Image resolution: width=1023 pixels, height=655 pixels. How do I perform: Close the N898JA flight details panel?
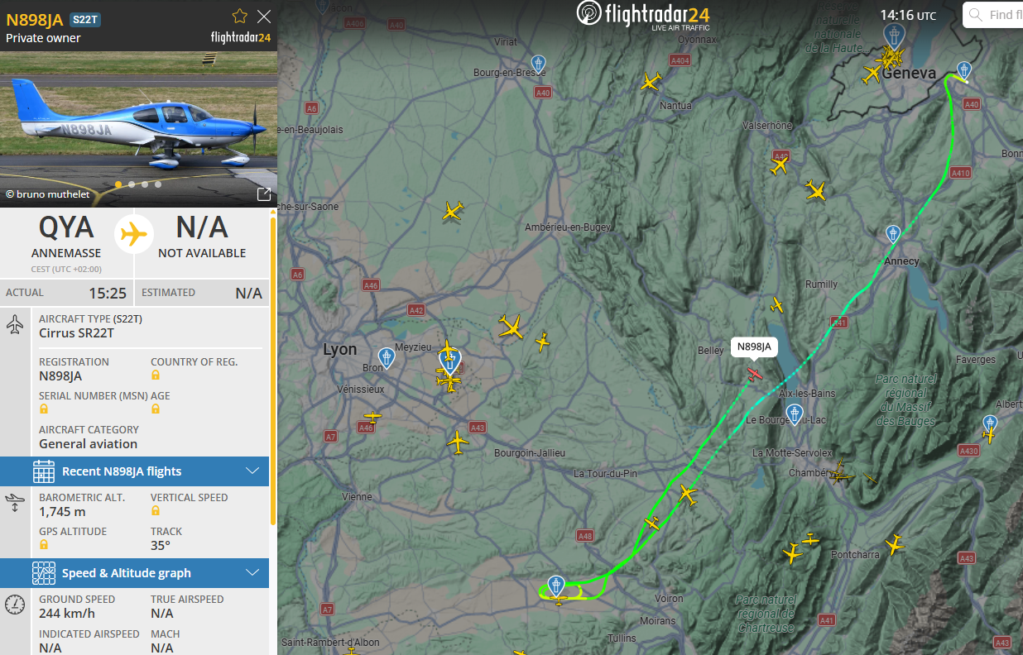(x=264, y=16)
